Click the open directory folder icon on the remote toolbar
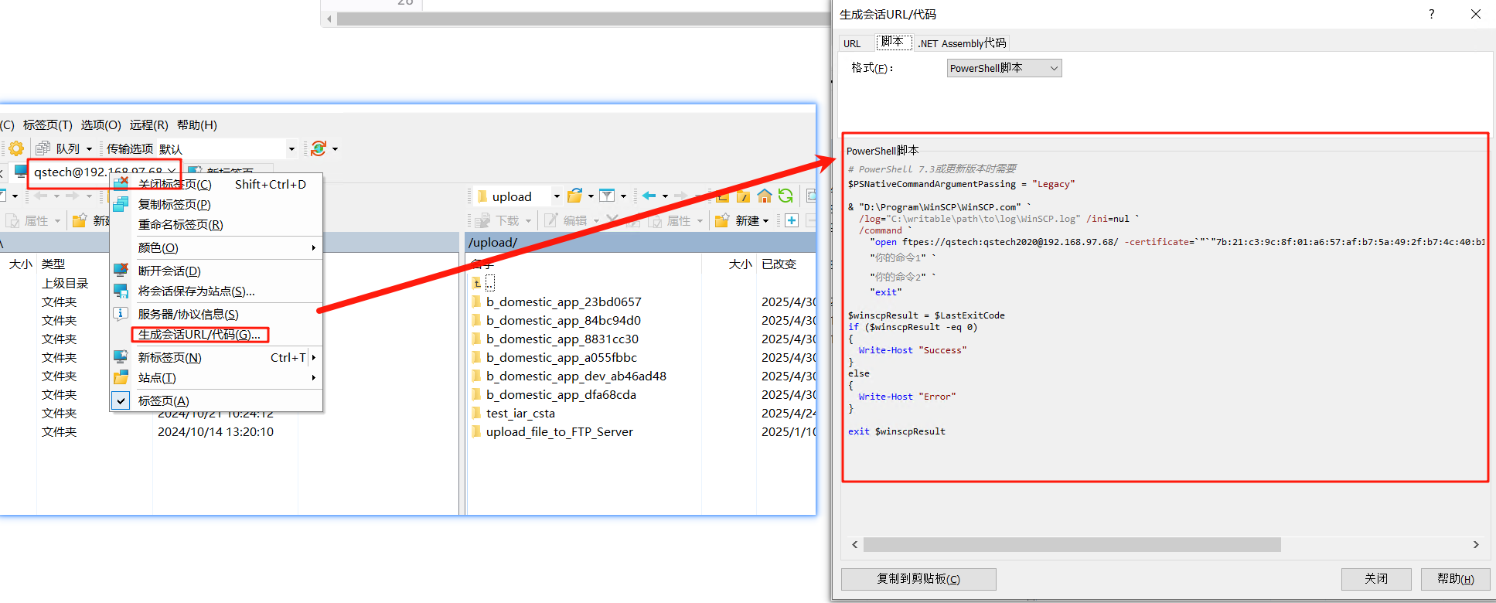This screenshot has height=603, width=1496. pos(574,196)
